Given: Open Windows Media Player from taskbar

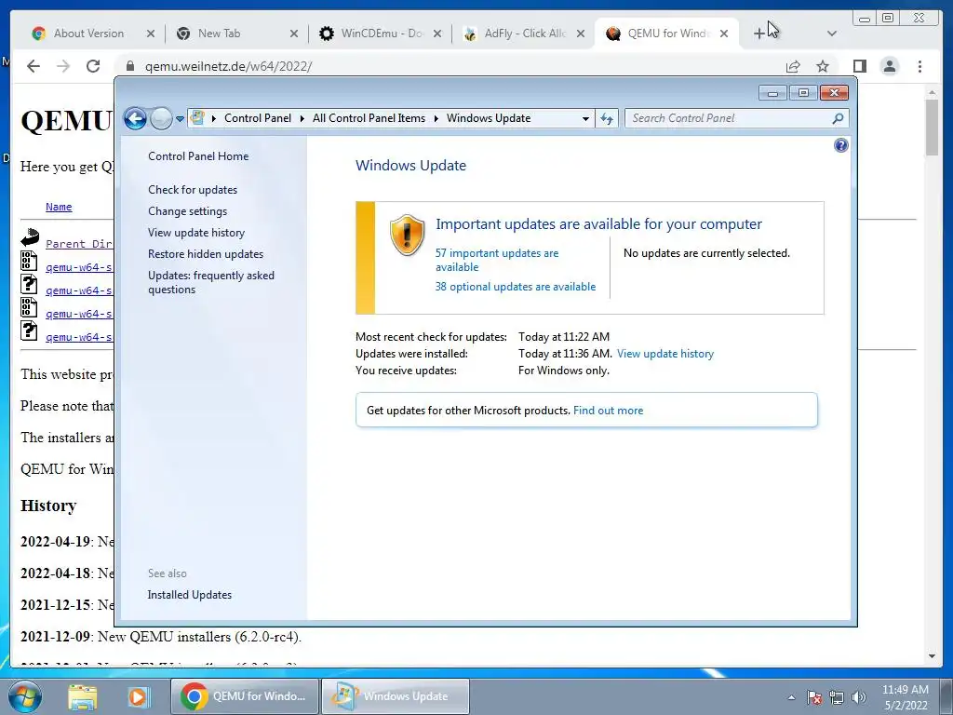Looking at the screenshot, I should (x=138, y=696).
